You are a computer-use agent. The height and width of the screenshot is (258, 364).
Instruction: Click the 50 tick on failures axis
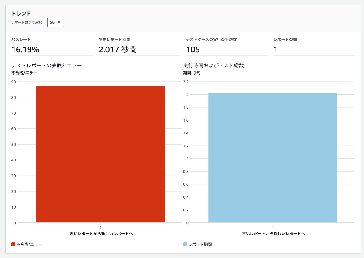coord(14,145)
